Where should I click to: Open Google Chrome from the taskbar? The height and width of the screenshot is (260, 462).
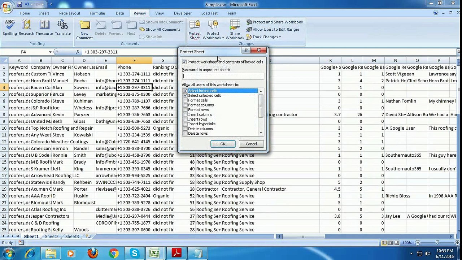114,253
